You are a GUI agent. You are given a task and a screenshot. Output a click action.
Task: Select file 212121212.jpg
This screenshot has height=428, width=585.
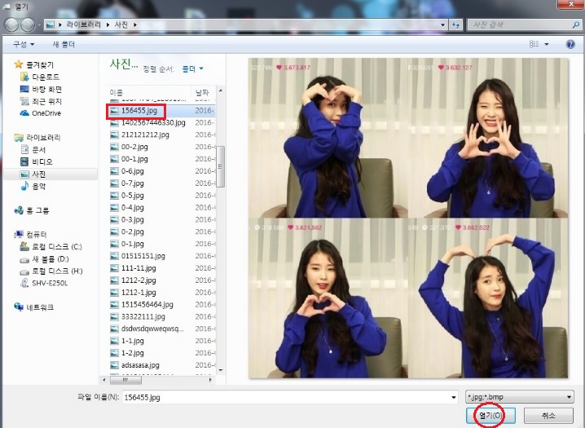pyautogui.click(x=145, y=135)
